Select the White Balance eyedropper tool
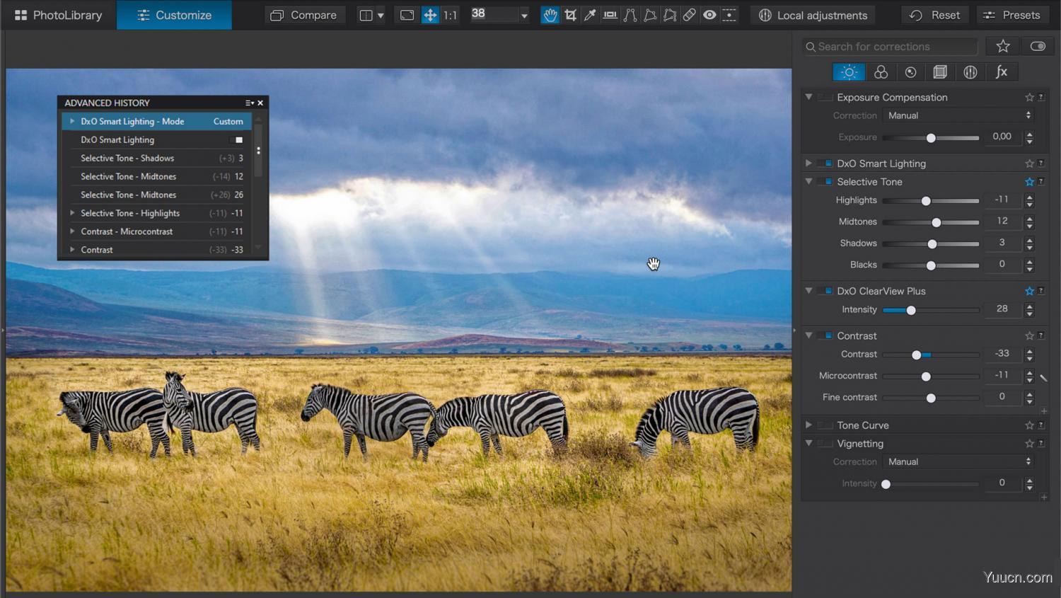This screenshot has height=598, width=1061. [x=590, y=15]
